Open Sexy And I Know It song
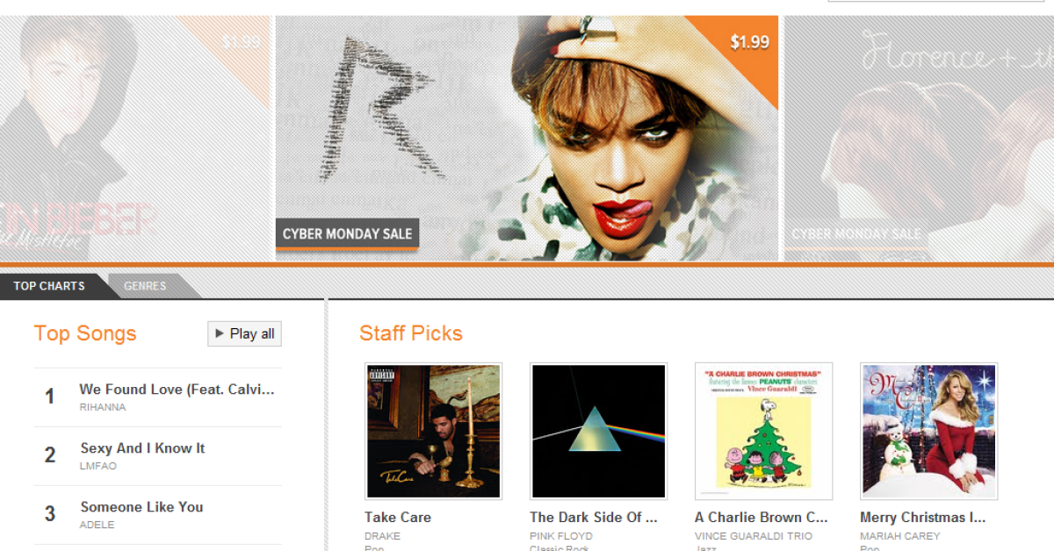 (x=142, y=447)
